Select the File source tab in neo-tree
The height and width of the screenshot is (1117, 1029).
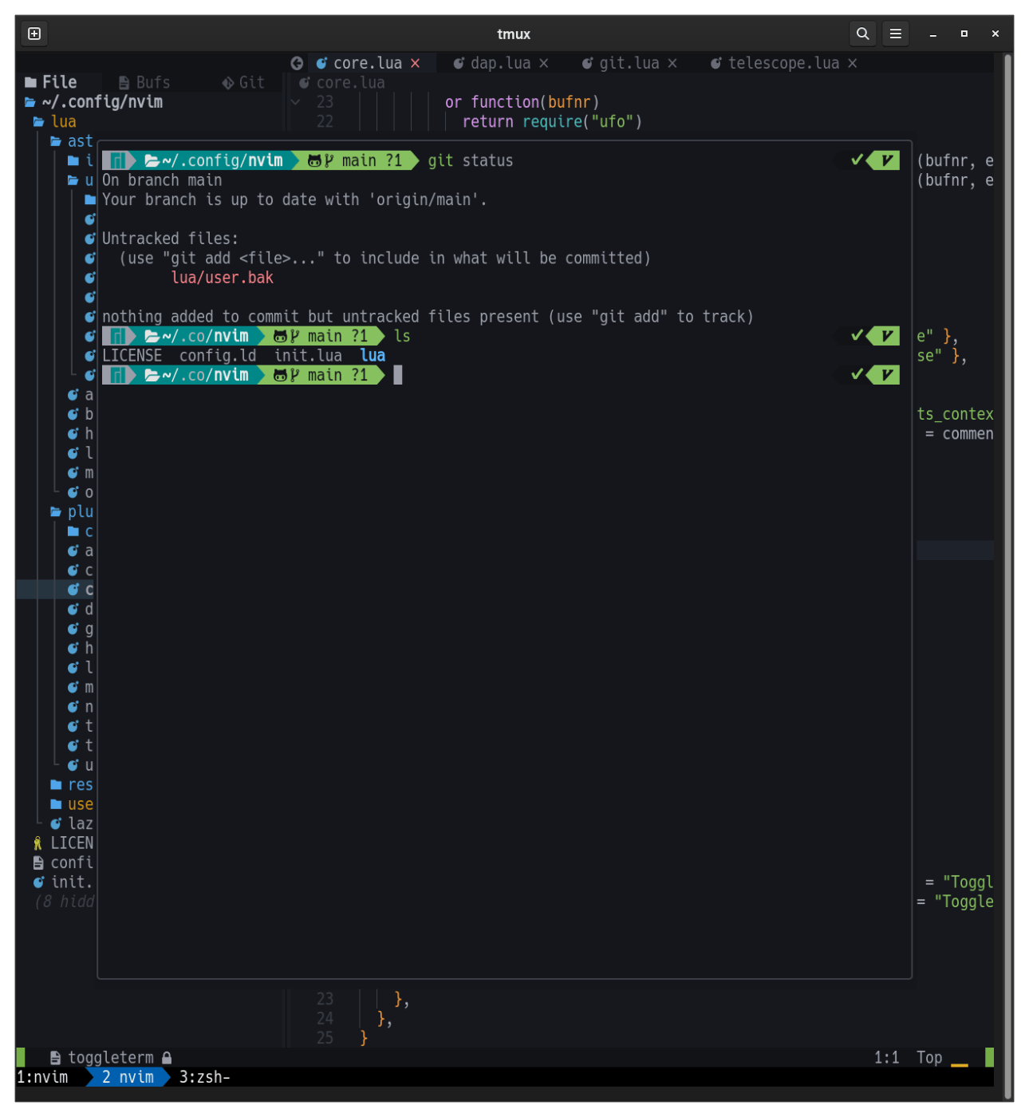coord(52,82)
